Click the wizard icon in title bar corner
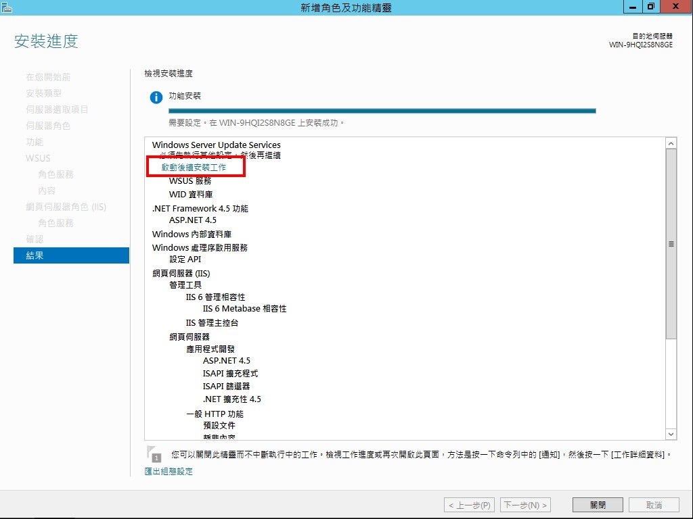The width and height of the screenshot is (693, 519). (6, 7)
